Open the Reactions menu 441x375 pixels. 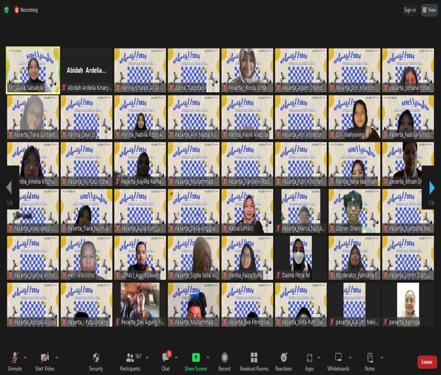click(283, 358)
